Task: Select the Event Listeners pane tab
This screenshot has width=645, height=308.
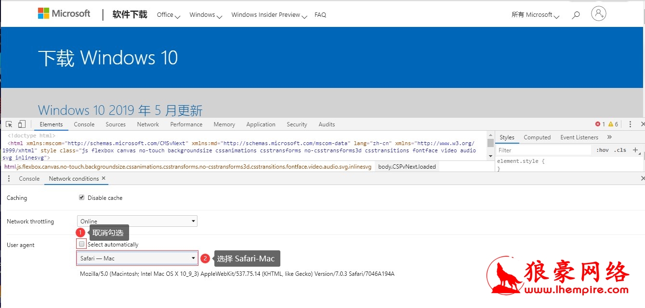Action: click(x=579, y=137)
